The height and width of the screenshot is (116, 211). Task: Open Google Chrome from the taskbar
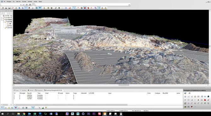[x=24, y=114]
